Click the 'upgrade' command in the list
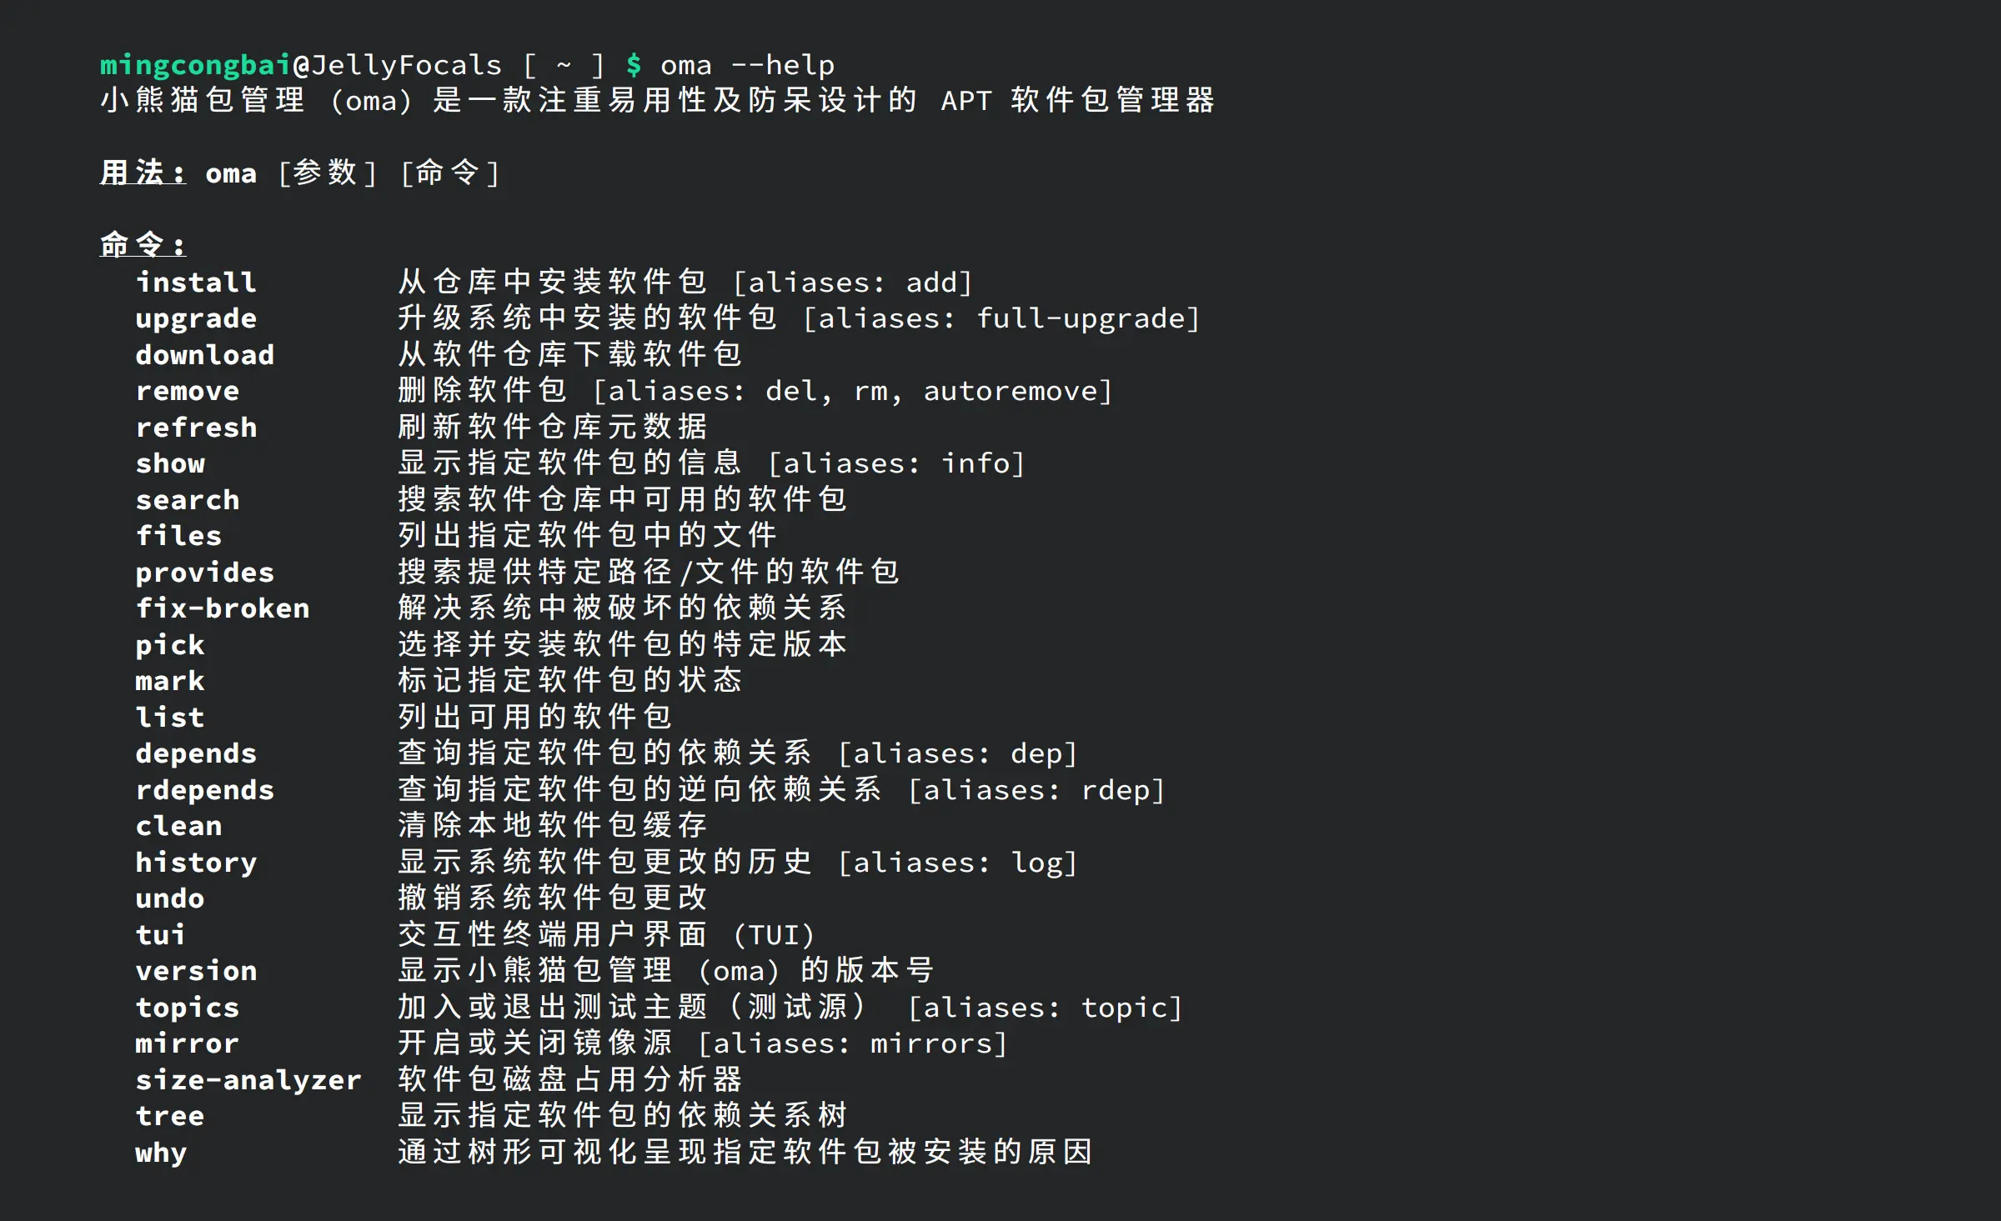The height and width of the screenshot is (1221, 2001). (196, 319)
